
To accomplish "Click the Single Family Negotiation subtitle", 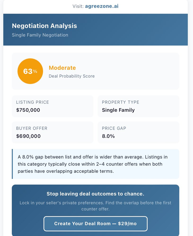I will coord(40,35).
